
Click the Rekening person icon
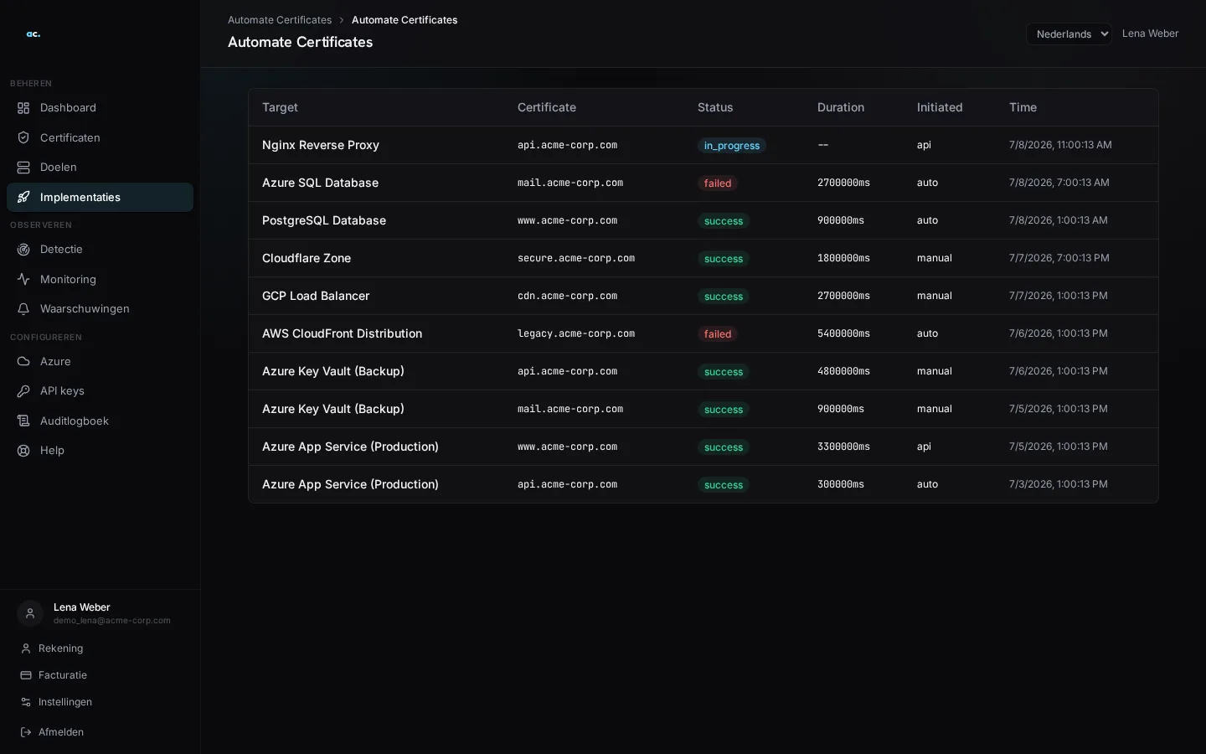[26, 648]
